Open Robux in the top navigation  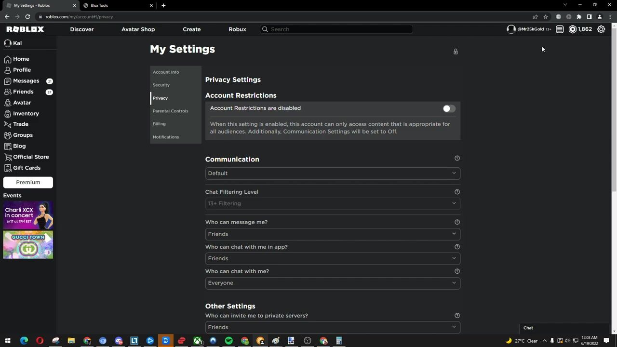coord(237,29)
